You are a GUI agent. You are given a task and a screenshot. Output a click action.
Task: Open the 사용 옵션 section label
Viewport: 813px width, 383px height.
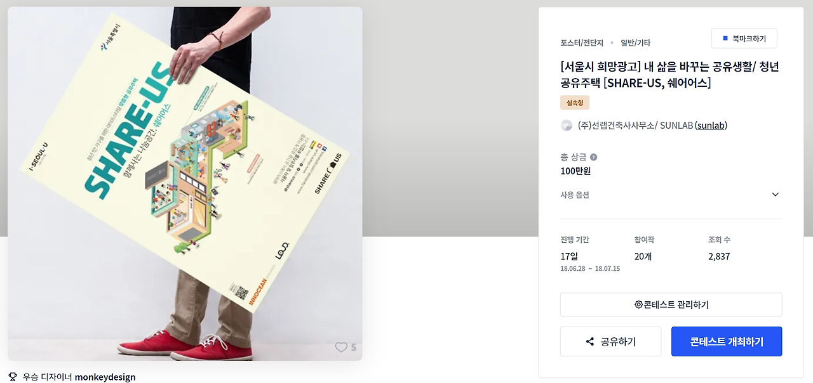[575, 195]
